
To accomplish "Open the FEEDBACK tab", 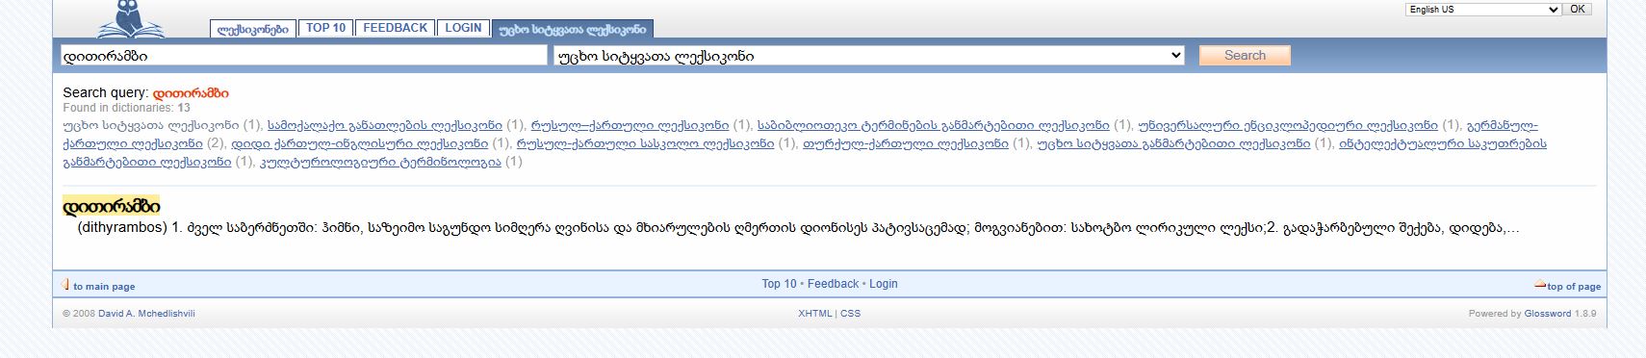I will click(395, 28).
